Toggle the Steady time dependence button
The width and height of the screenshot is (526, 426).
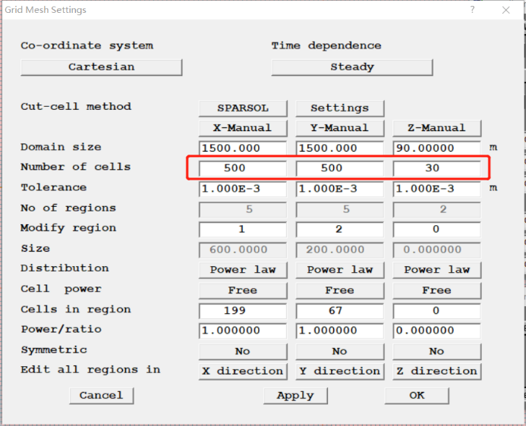point(352,67)
